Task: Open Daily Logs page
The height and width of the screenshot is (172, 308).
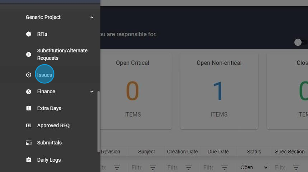Action: [49, 160]
